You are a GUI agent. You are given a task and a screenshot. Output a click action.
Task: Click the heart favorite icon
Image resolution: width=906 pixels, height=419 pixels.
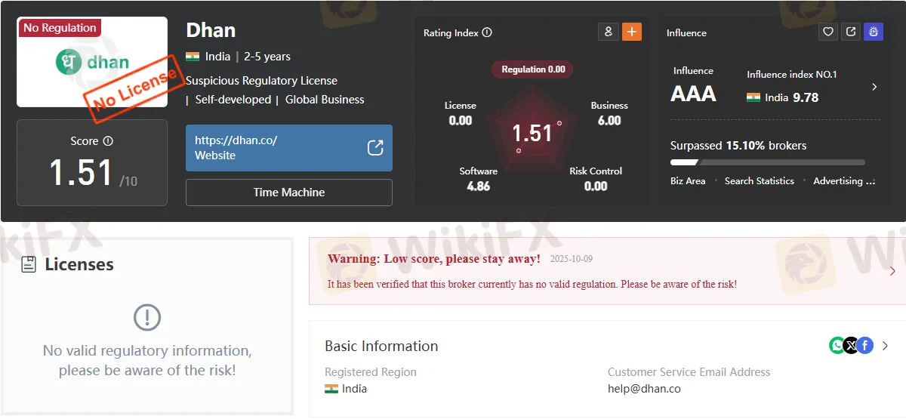click(x=828, y=32)
